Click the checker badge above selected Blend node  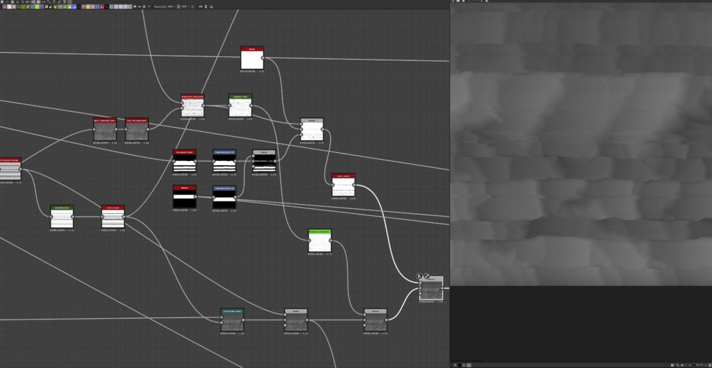point(426,276)
